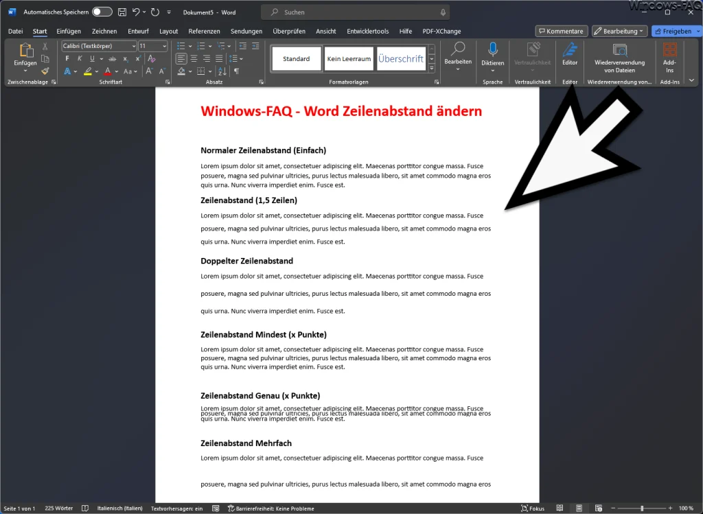Increase font size icon
The width and height of the screenshot is (703, 514).
(149, 71)
